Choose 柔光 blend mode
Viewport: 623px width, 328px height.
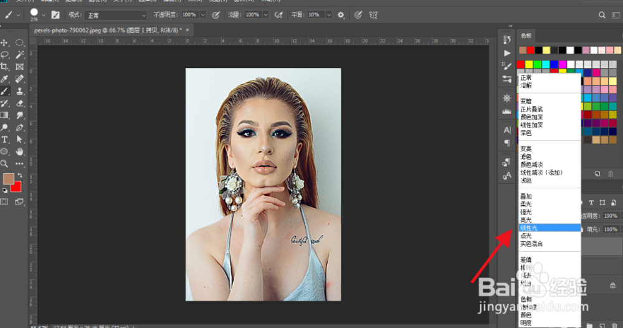tap(549, 204)
